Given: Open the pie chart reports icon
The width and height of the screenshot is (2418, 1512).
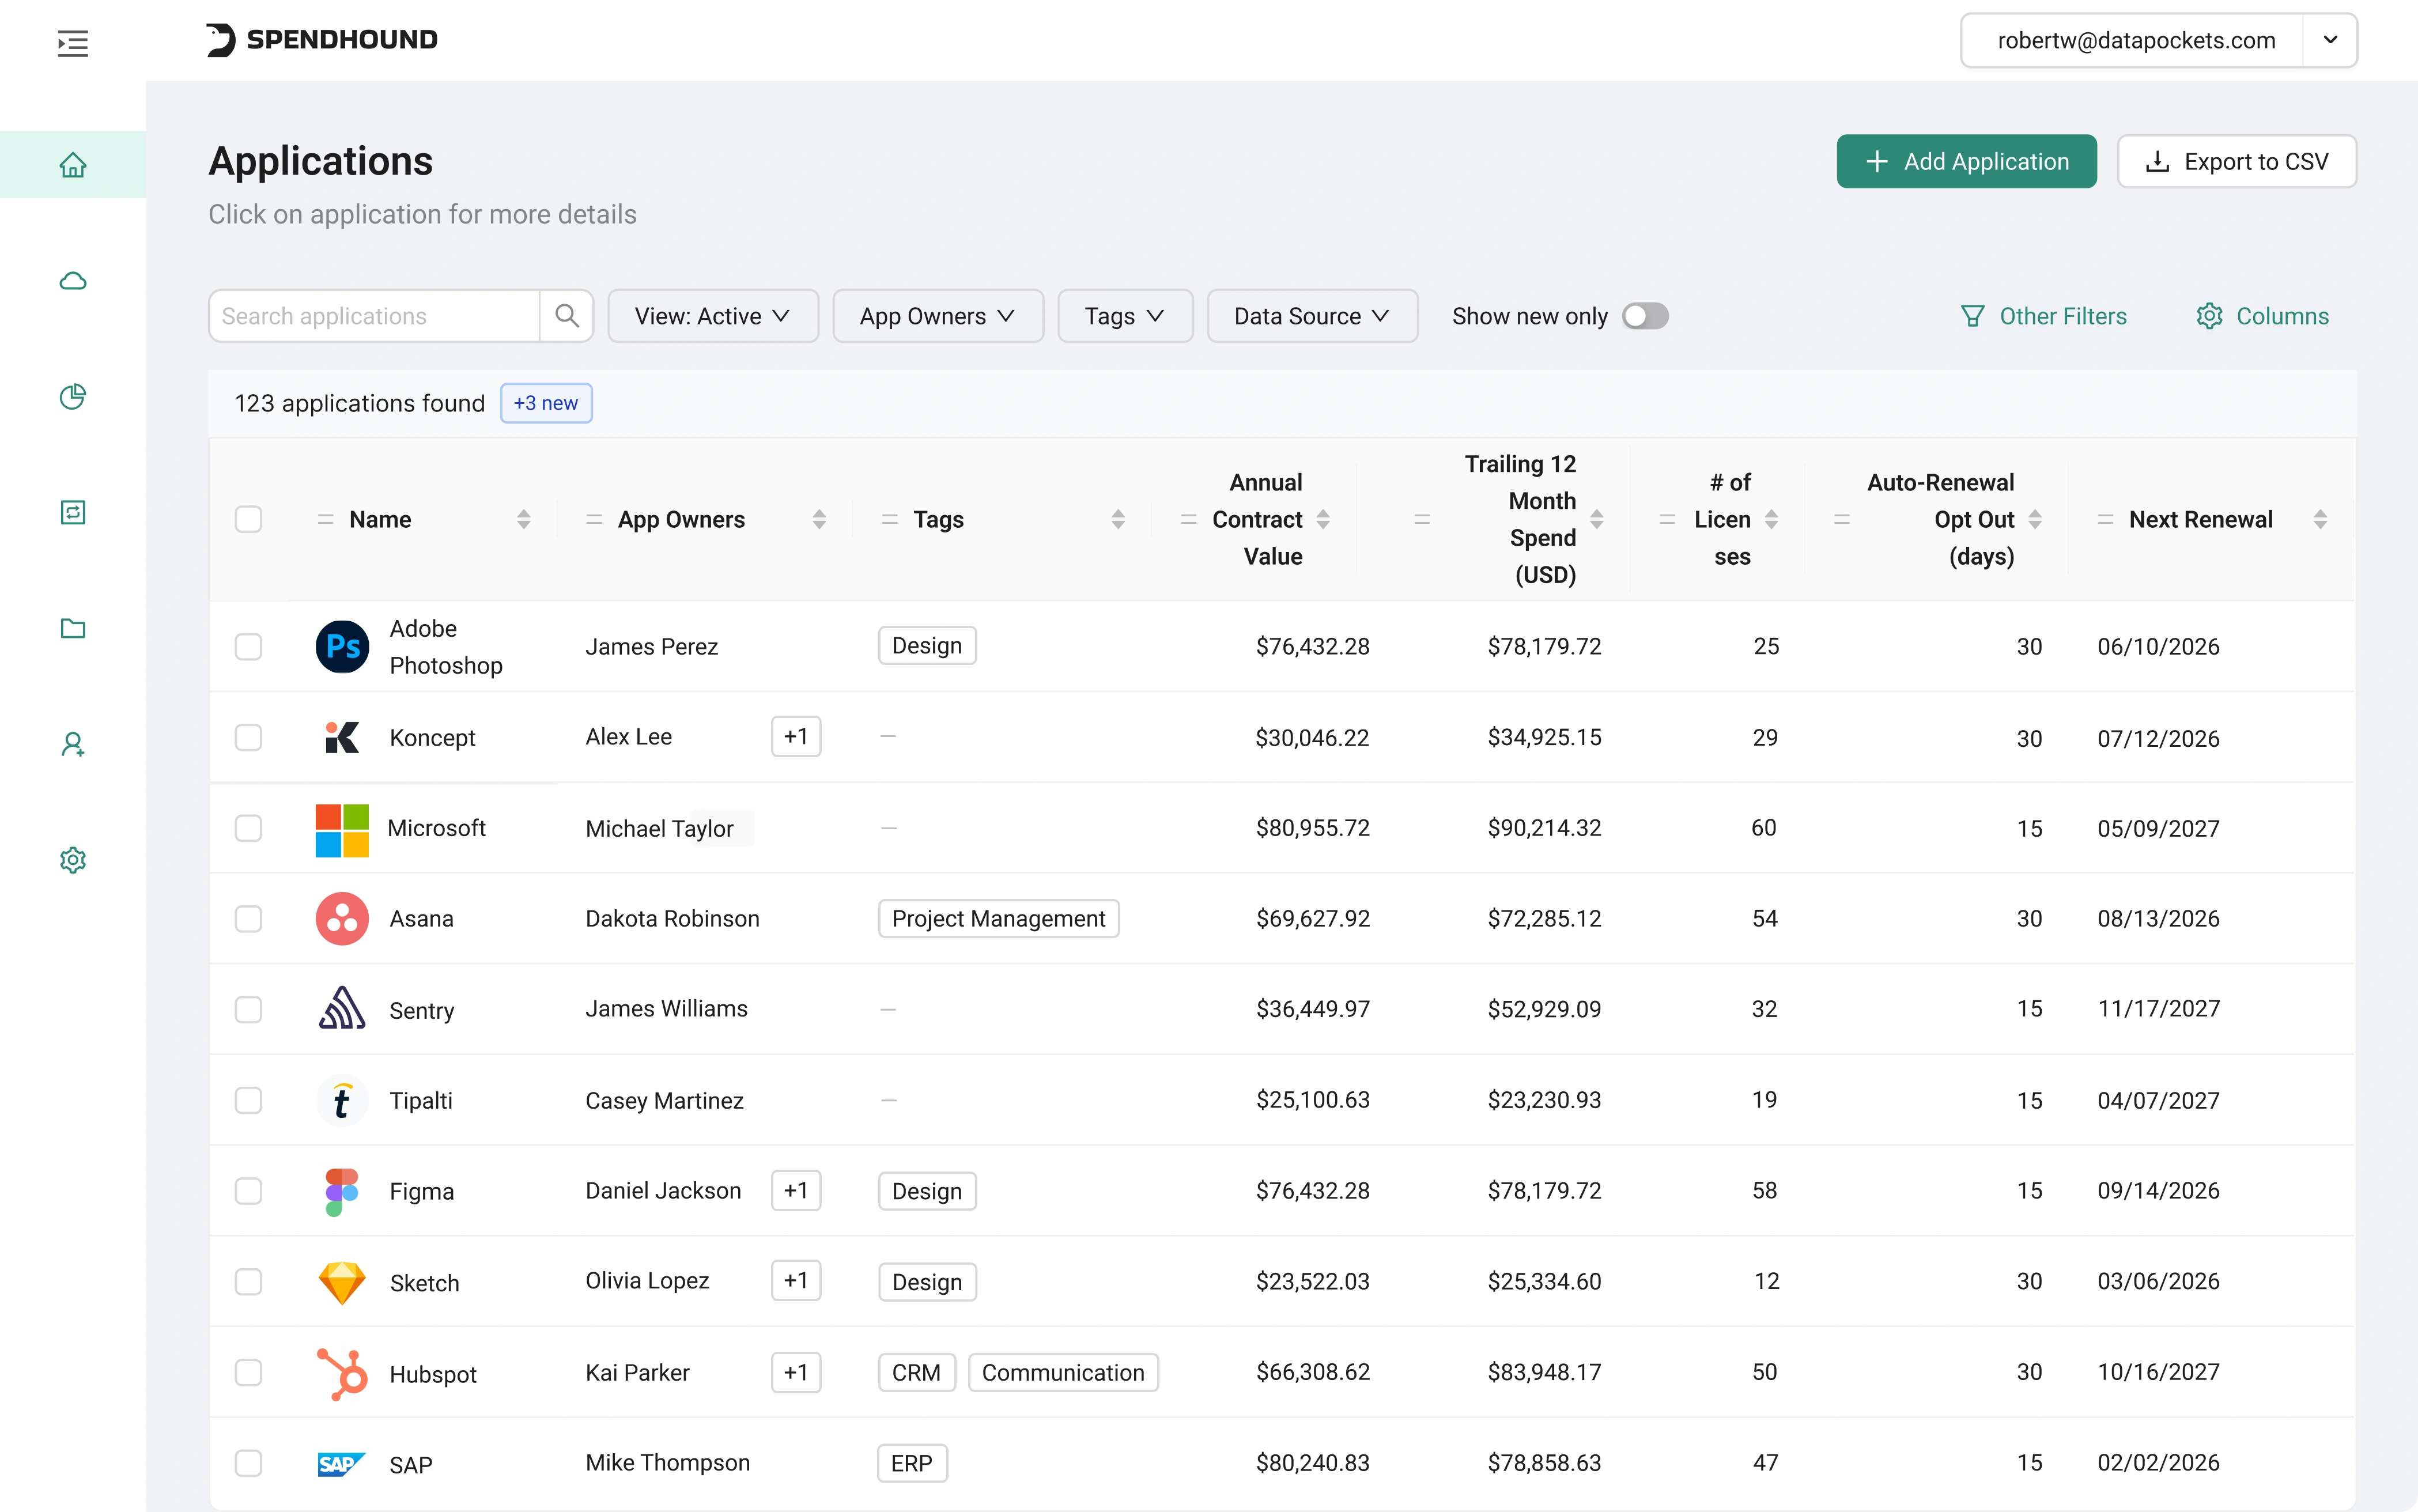Looking at the screenshot, I should [x=72, y=397].
